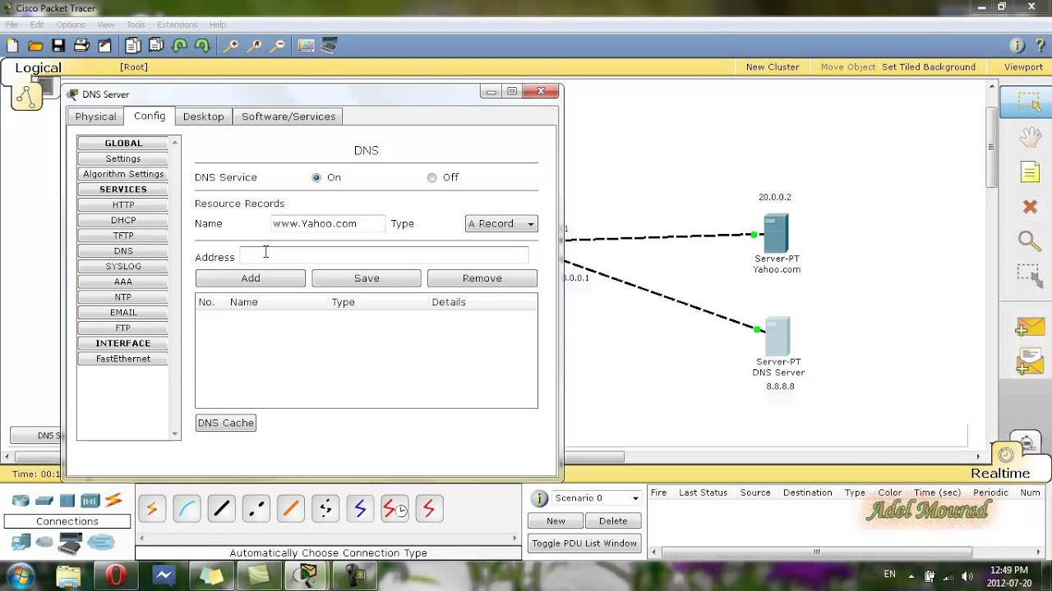Click the Add Simple PDU envelope
This screenshot has height=591, width=1052.
(x=1029, y=327)
